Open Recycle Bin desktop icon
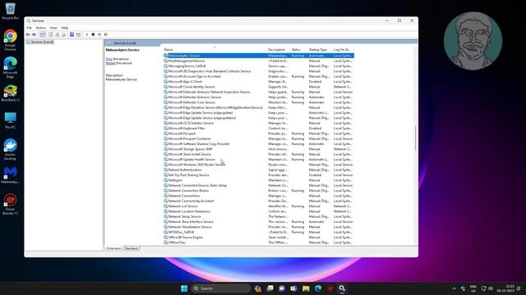This screenshot has width=526, height=295. pyautogui.click(x=10, y=11)
